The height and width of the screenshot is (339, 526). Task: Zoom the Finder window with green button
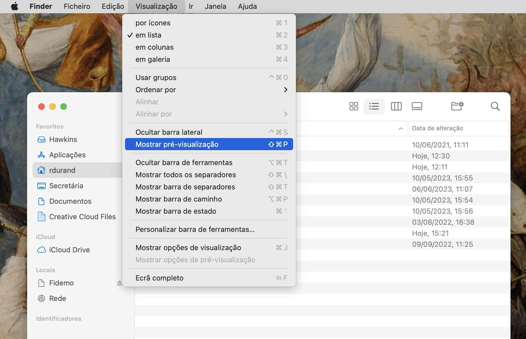click(64, 107)
